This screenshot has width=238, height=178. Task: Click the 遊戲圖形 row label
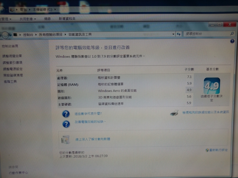tap(64, 98)
